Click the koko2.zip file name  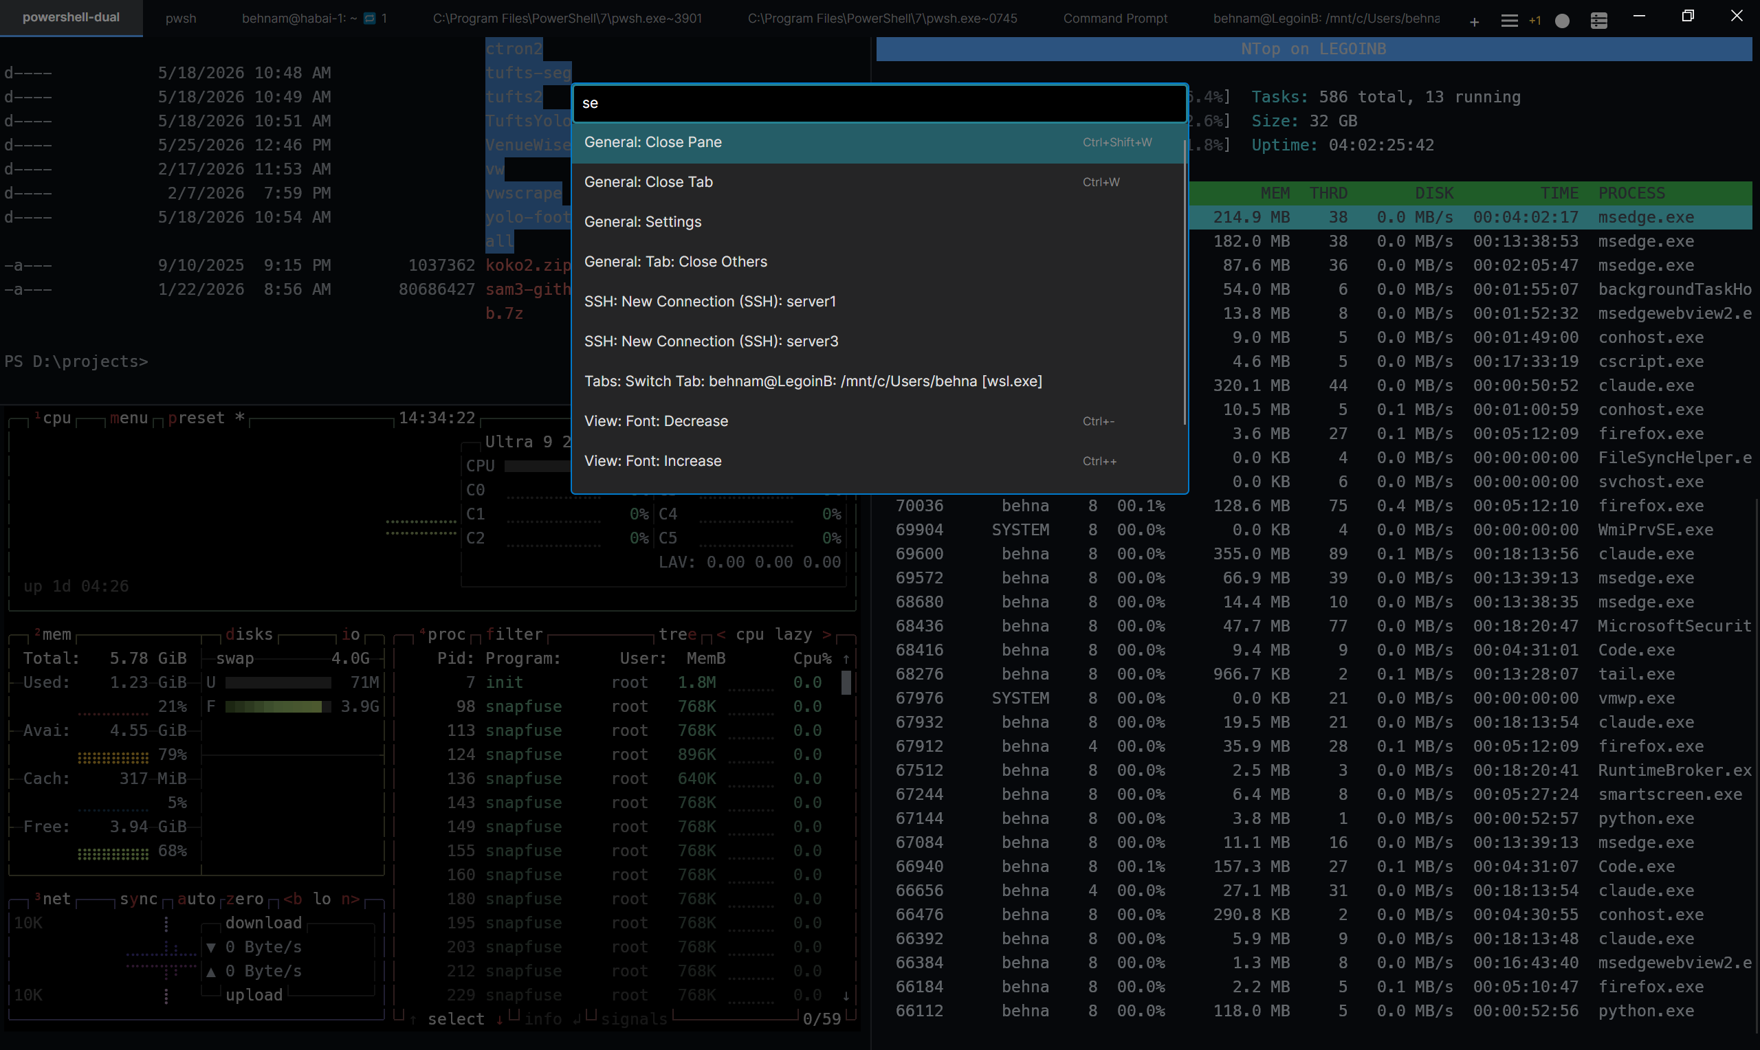(527, 265)
